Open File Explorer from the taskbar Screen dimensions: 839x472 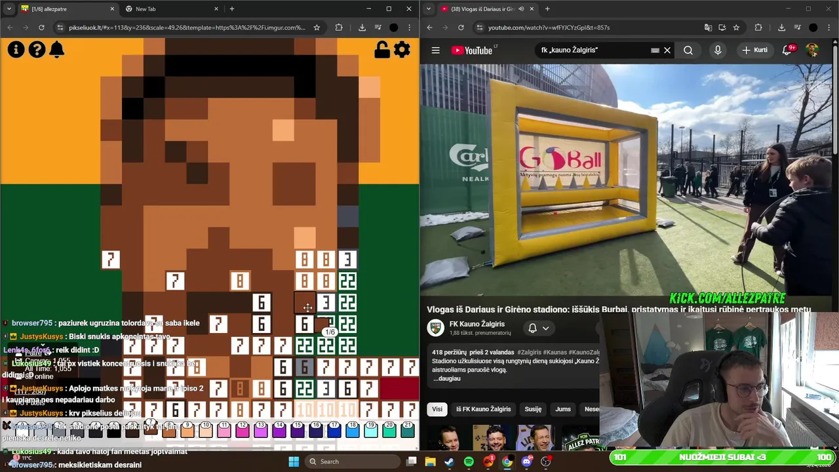(430, 462)
